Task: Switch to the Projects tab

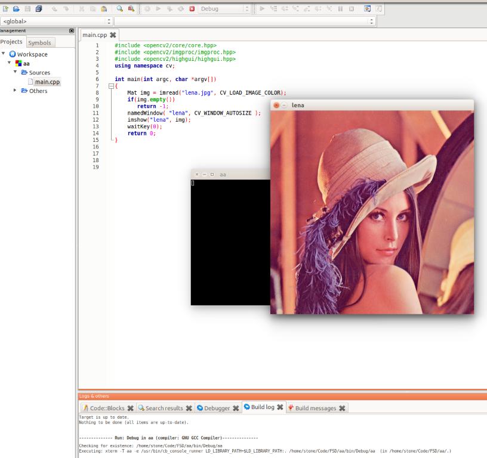Action: click(11, 42)
